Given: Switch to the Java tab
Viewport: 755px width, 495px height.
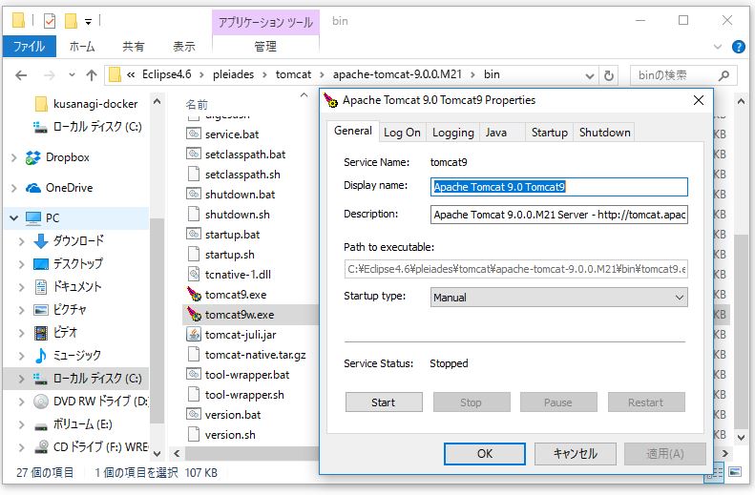Looking at the screenshot, I should click(x=496, y=133).
